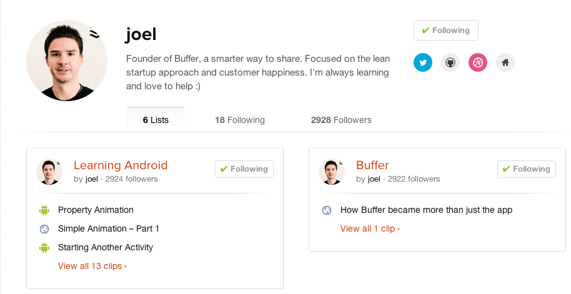Viewport: 571px width, 294px height.
Task: Toggle Following button for joel's profile
Action: 445,31
